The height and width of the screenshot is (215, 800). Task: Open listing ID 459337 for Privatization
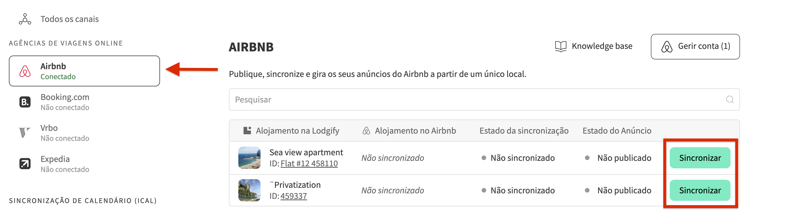(x=294, y=196)
